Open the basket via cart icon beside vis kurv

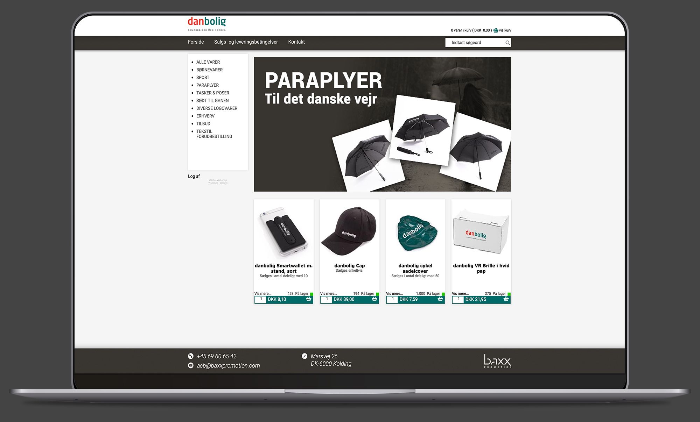496,30
